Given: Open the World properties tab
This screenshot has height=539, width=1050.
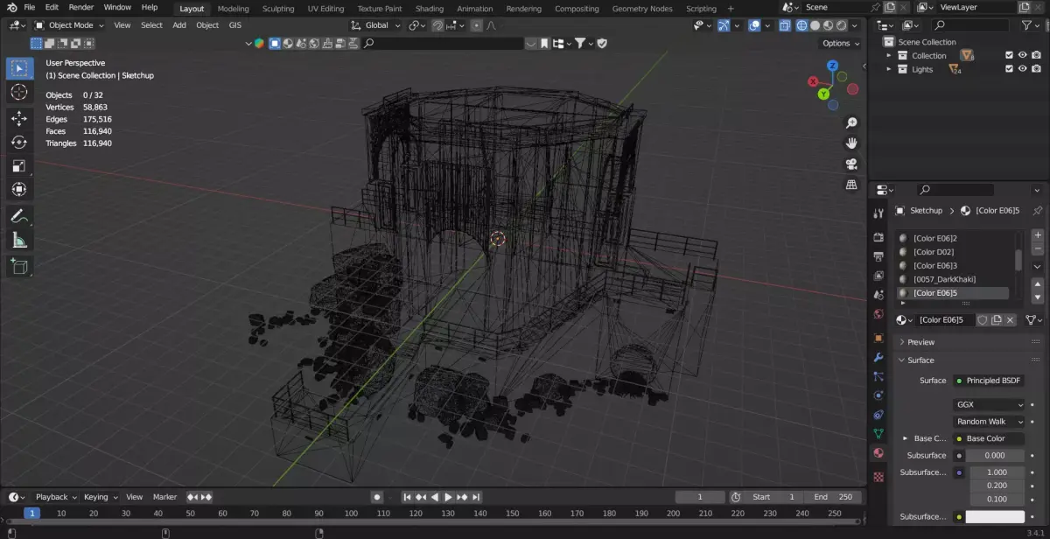Looking at the screenshot, I should [878, 314].
